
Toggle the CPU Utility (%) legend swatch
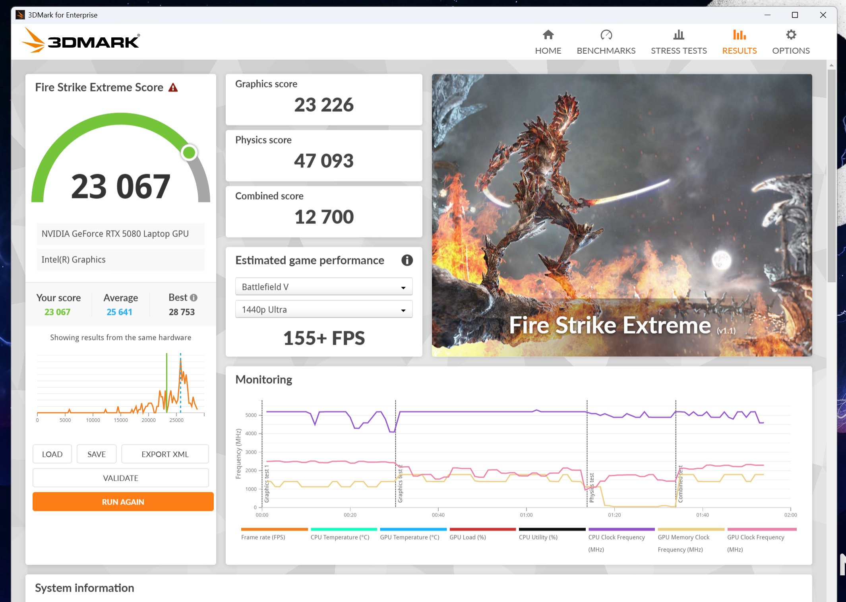tap(552, 529)
